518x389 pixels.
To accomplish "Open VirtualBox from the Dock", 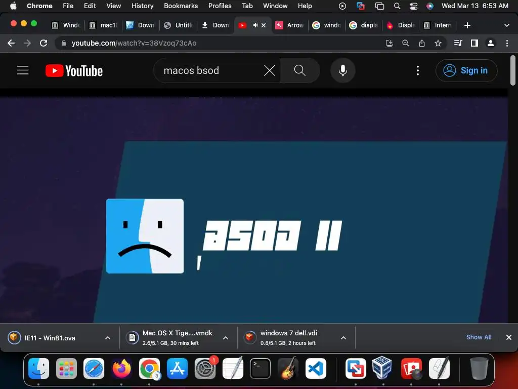I will coord(382,368).
